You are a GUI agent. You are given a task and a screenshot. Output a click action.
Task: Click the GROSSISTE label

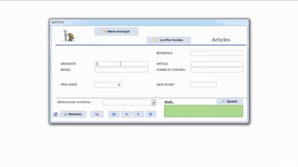tap(68, 64)
